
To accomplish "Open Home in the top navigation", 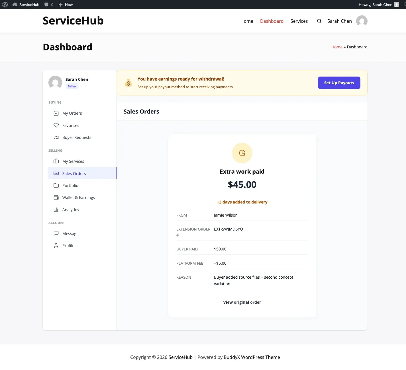I will (247, 21).
